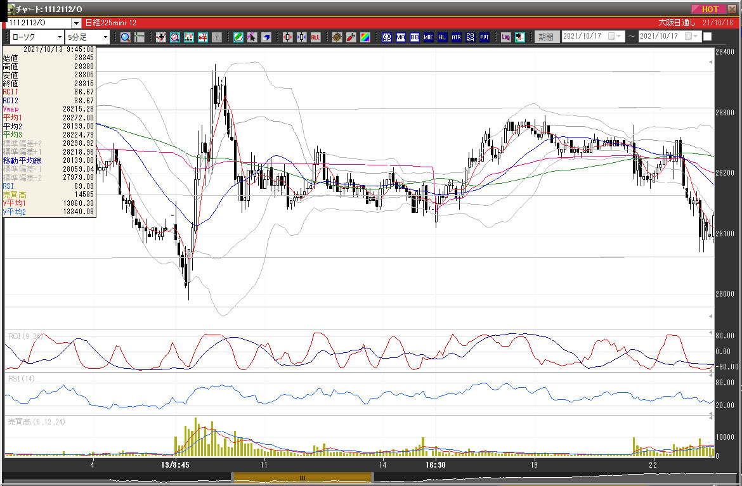
Task: Toggle the ATR indicator button
Action: [456, 37]
